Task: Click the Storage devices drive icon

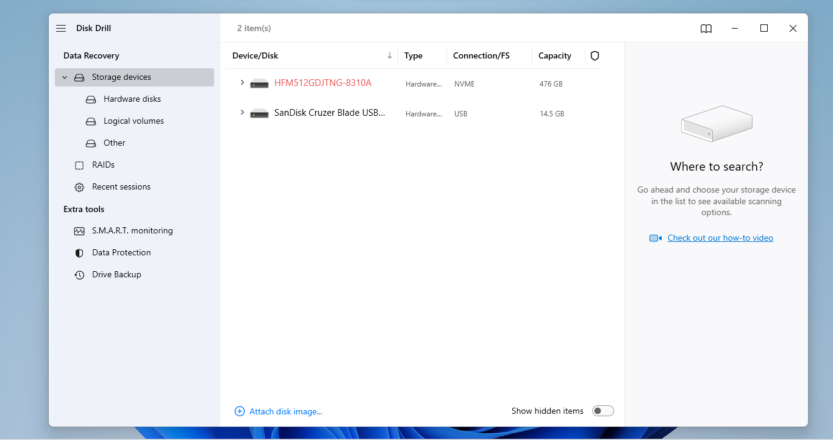Action: (x=79, y=77)
